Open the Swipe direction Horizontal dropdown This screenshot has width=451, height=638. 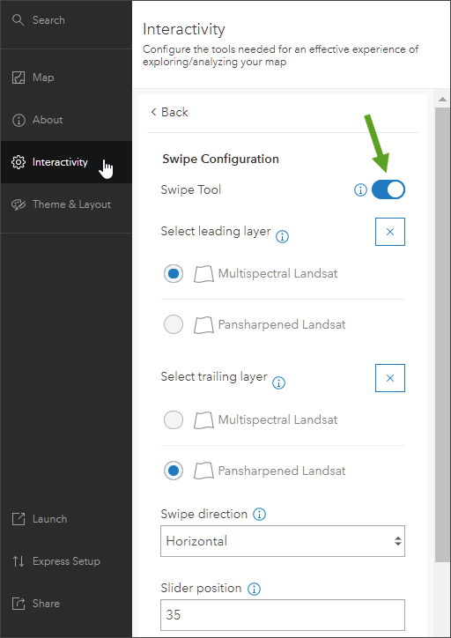(x=283, y=541)
